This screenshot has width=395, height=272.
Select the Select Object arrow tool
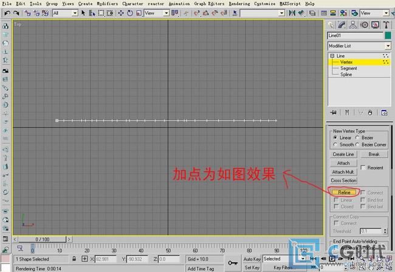tap(83, 13)
